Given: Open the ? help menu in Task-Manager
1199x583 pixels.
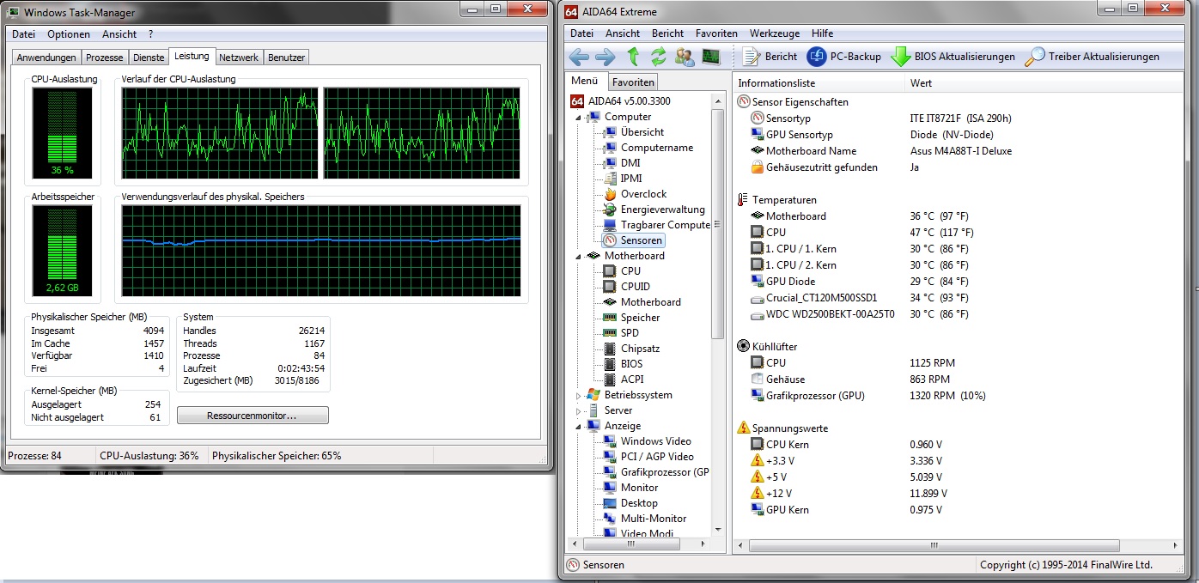Looking at the screenshot, I should 150,34.
